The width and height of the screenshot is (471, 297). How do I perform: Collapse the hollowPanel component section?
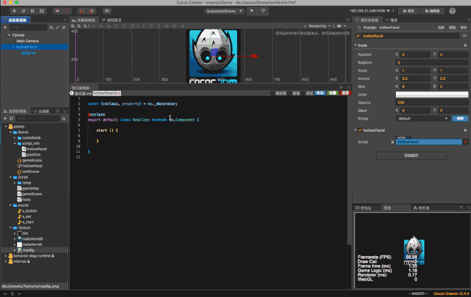coord(355,130)
